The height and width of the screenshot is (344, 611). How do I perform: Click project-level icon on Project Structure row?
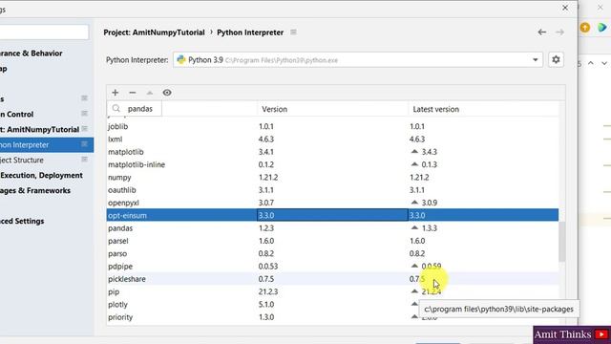pyautogui.click(x=84, y=160)
